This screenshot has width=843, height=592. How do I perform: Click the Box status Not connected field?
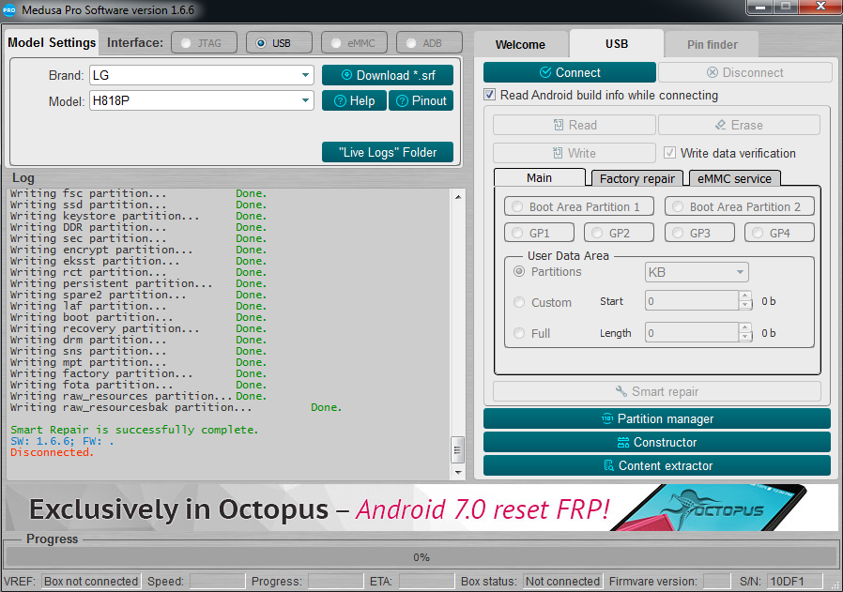point(561,582)
